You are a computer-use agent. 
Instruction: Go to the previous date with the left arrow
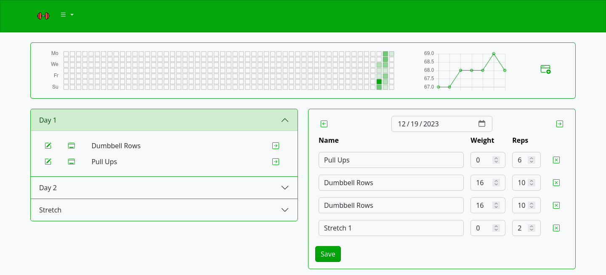324,124
